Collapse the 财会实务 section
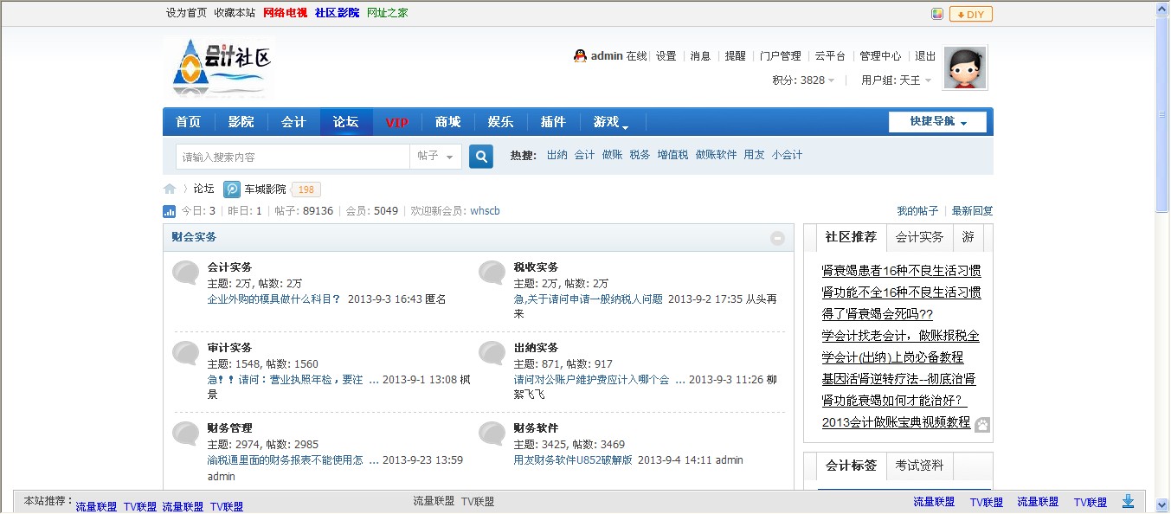The height and width of the screenshot is (514, 1171). coord(777,238)
